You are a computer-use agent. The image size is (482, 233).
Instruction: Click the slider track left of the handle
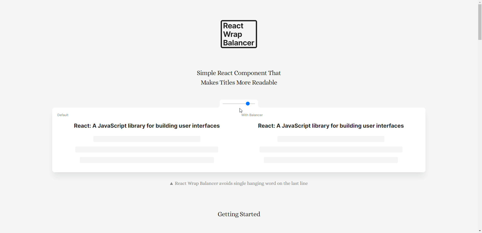[x=233, y=104]
